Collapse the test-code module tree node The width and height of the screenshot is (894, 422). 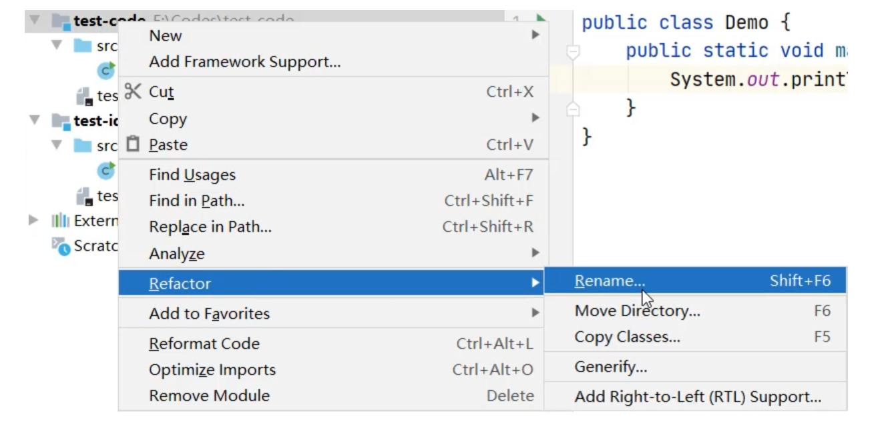tap(34, 21)
